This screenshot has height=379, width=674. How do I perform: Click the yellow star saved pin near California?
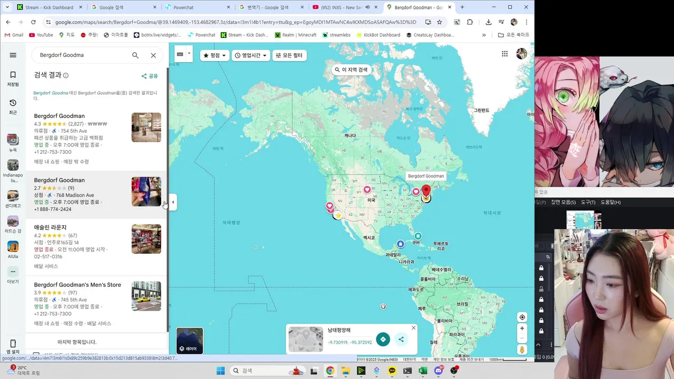coord(338,215)
